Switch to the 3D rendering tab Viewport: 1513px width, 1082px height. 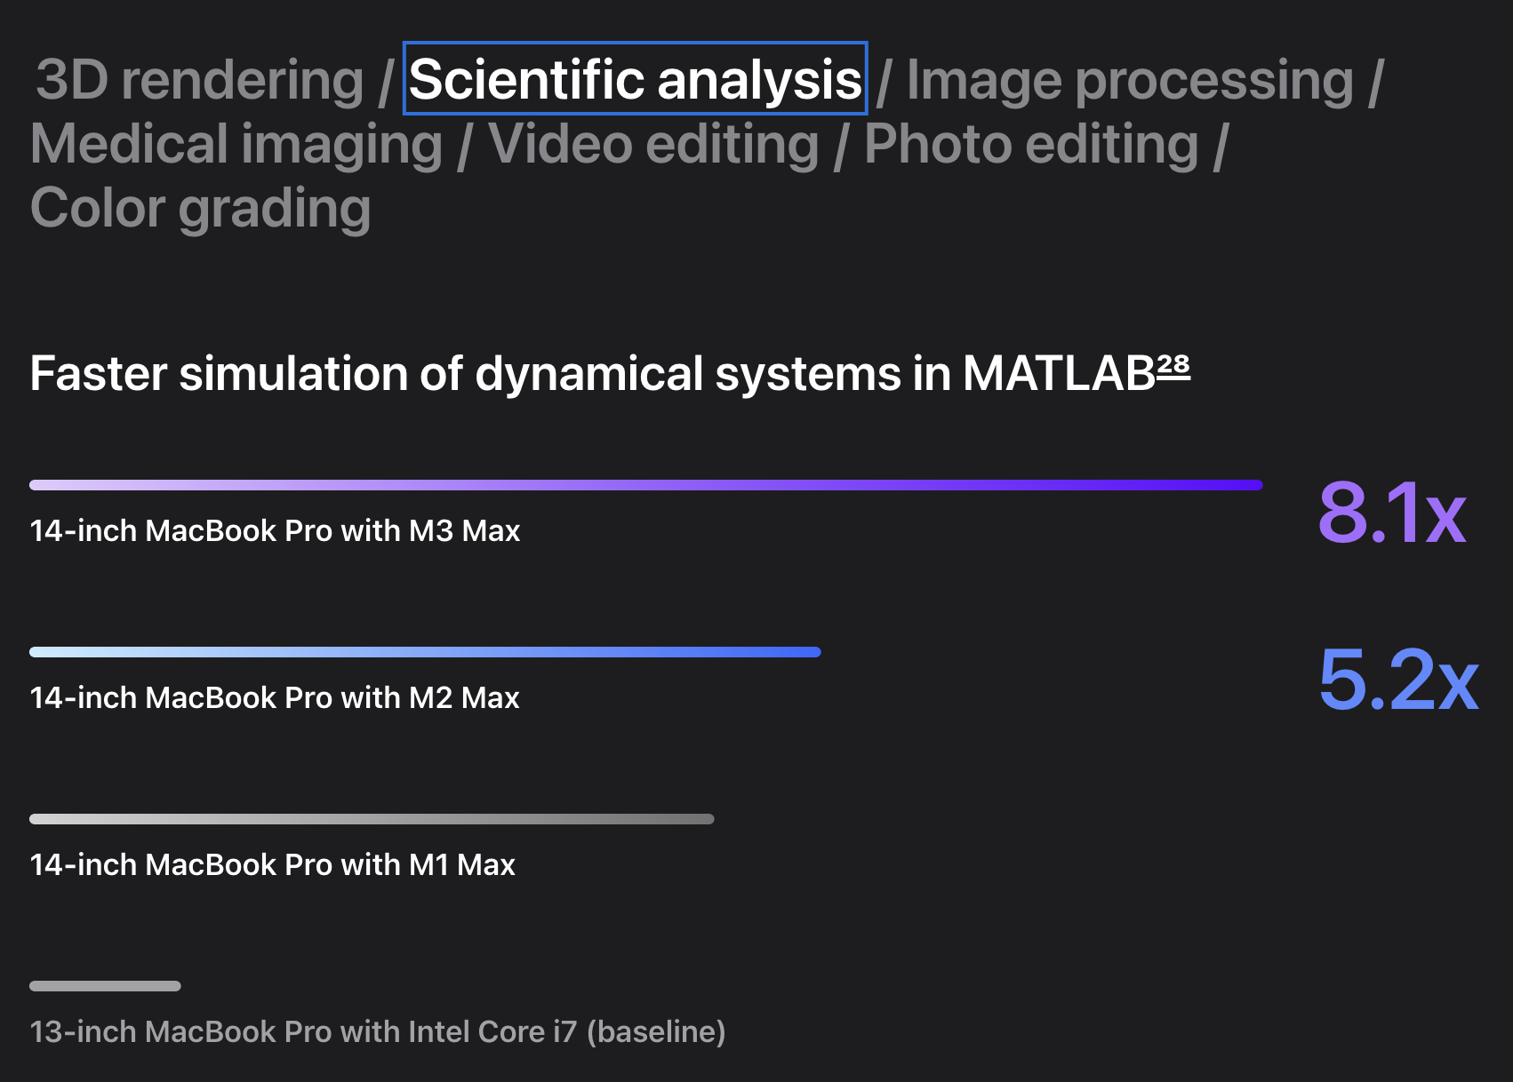(199, 80)
